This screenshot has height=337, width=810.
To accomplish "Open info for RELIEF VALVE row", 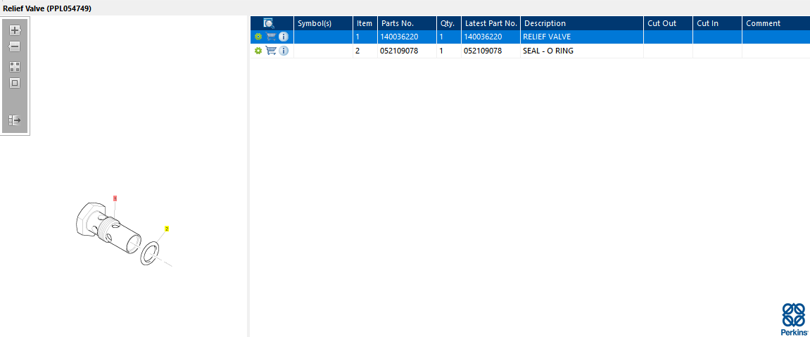I will [284, 37].
